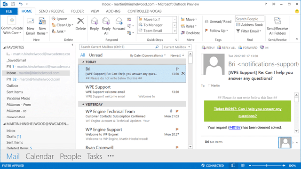This screenshot has height=169, width=301.
Task: Toggle the flag on the Bri message
Action: 177,69
